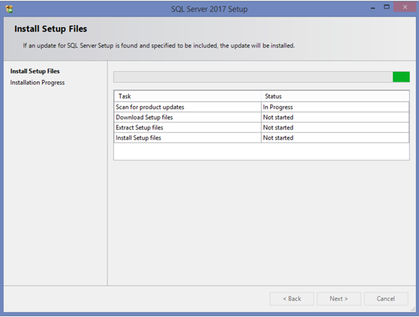Click Not started status of Extract Setup files
The width and height of the screenshot is (419, 317).
click(335, 127)
